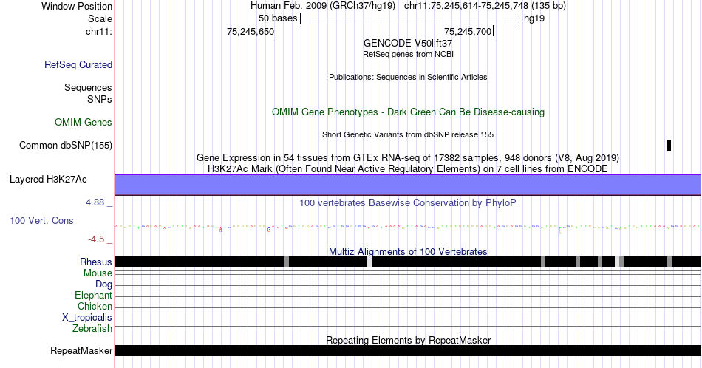Click the blue H3K27Ac signal band
Viewport: 702px width, 368px height.
[x=408, y=185]
